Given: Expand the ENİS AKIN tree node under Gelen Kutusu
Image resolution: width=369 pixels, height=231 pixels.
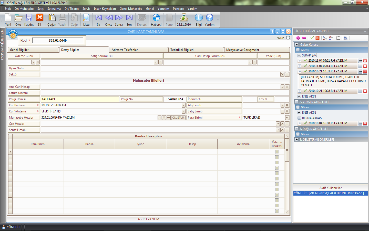Looking at the screenshot, I should tap(299, 97).
